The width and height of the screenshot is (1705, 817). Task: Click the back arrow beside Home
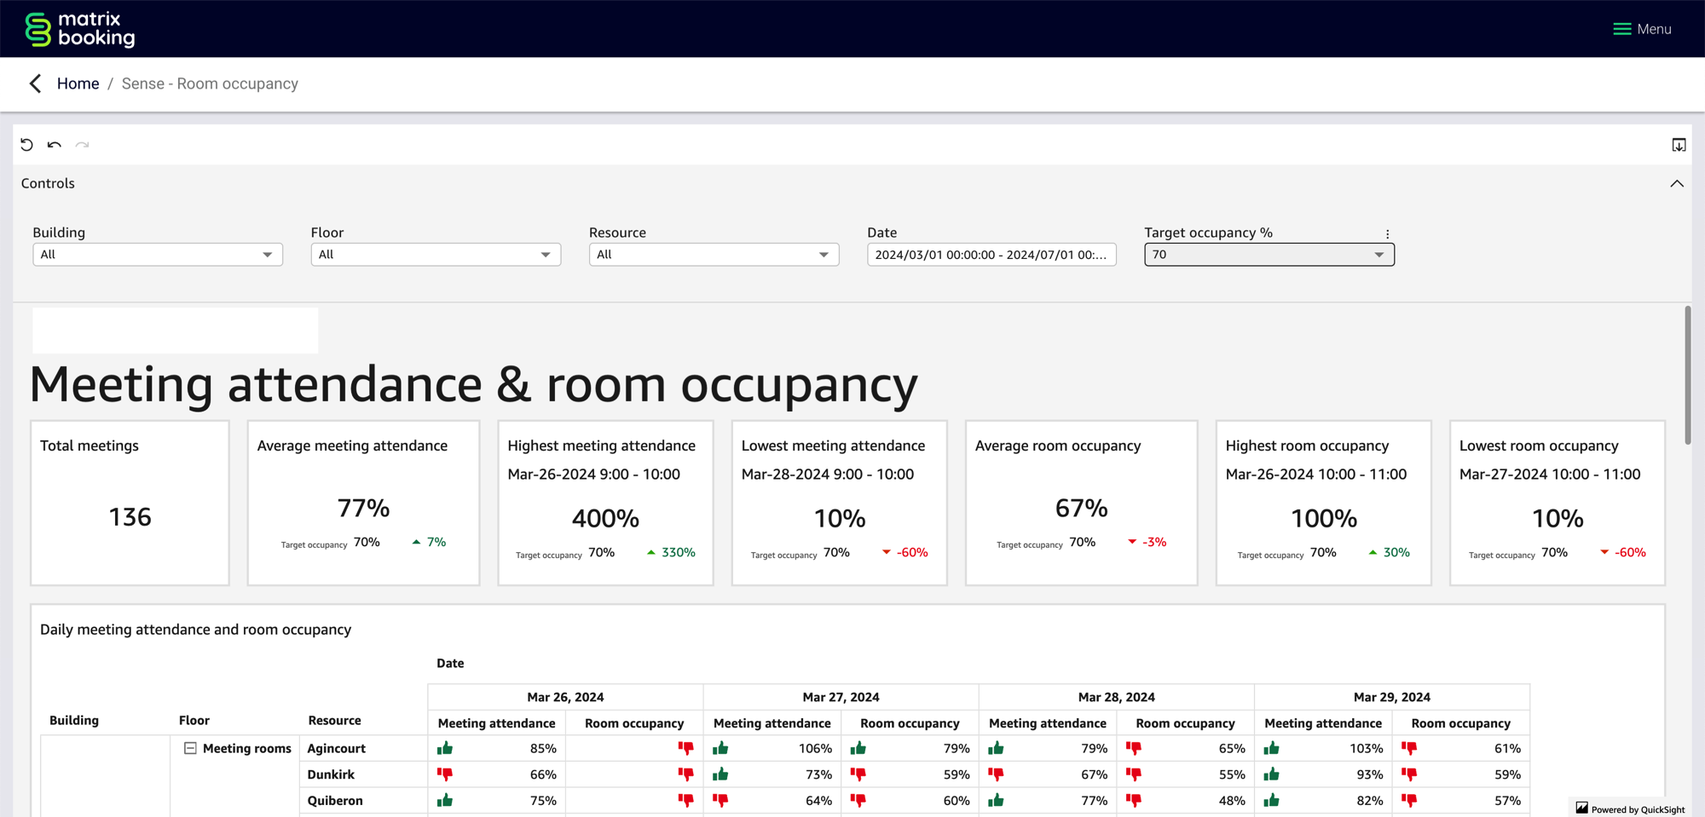(35, 83)
